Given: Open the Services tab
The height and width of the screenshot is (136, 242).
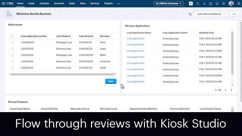Looking at the screenshot, I should tap(95, 3).
